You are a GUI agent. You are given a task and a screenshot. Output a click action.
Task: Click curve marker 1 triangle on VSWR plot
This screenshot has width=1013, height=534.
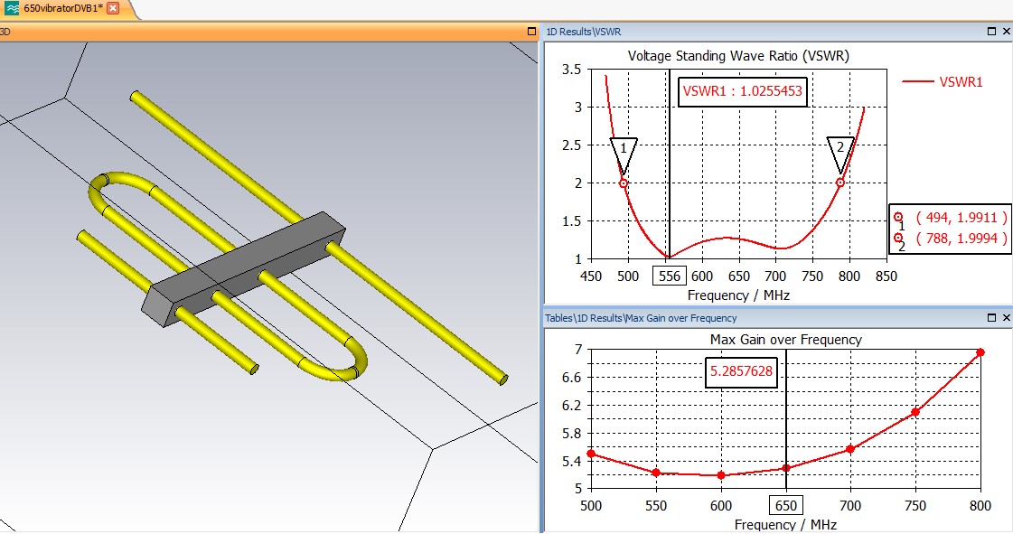pyautogui.click(x=624, y=155)
